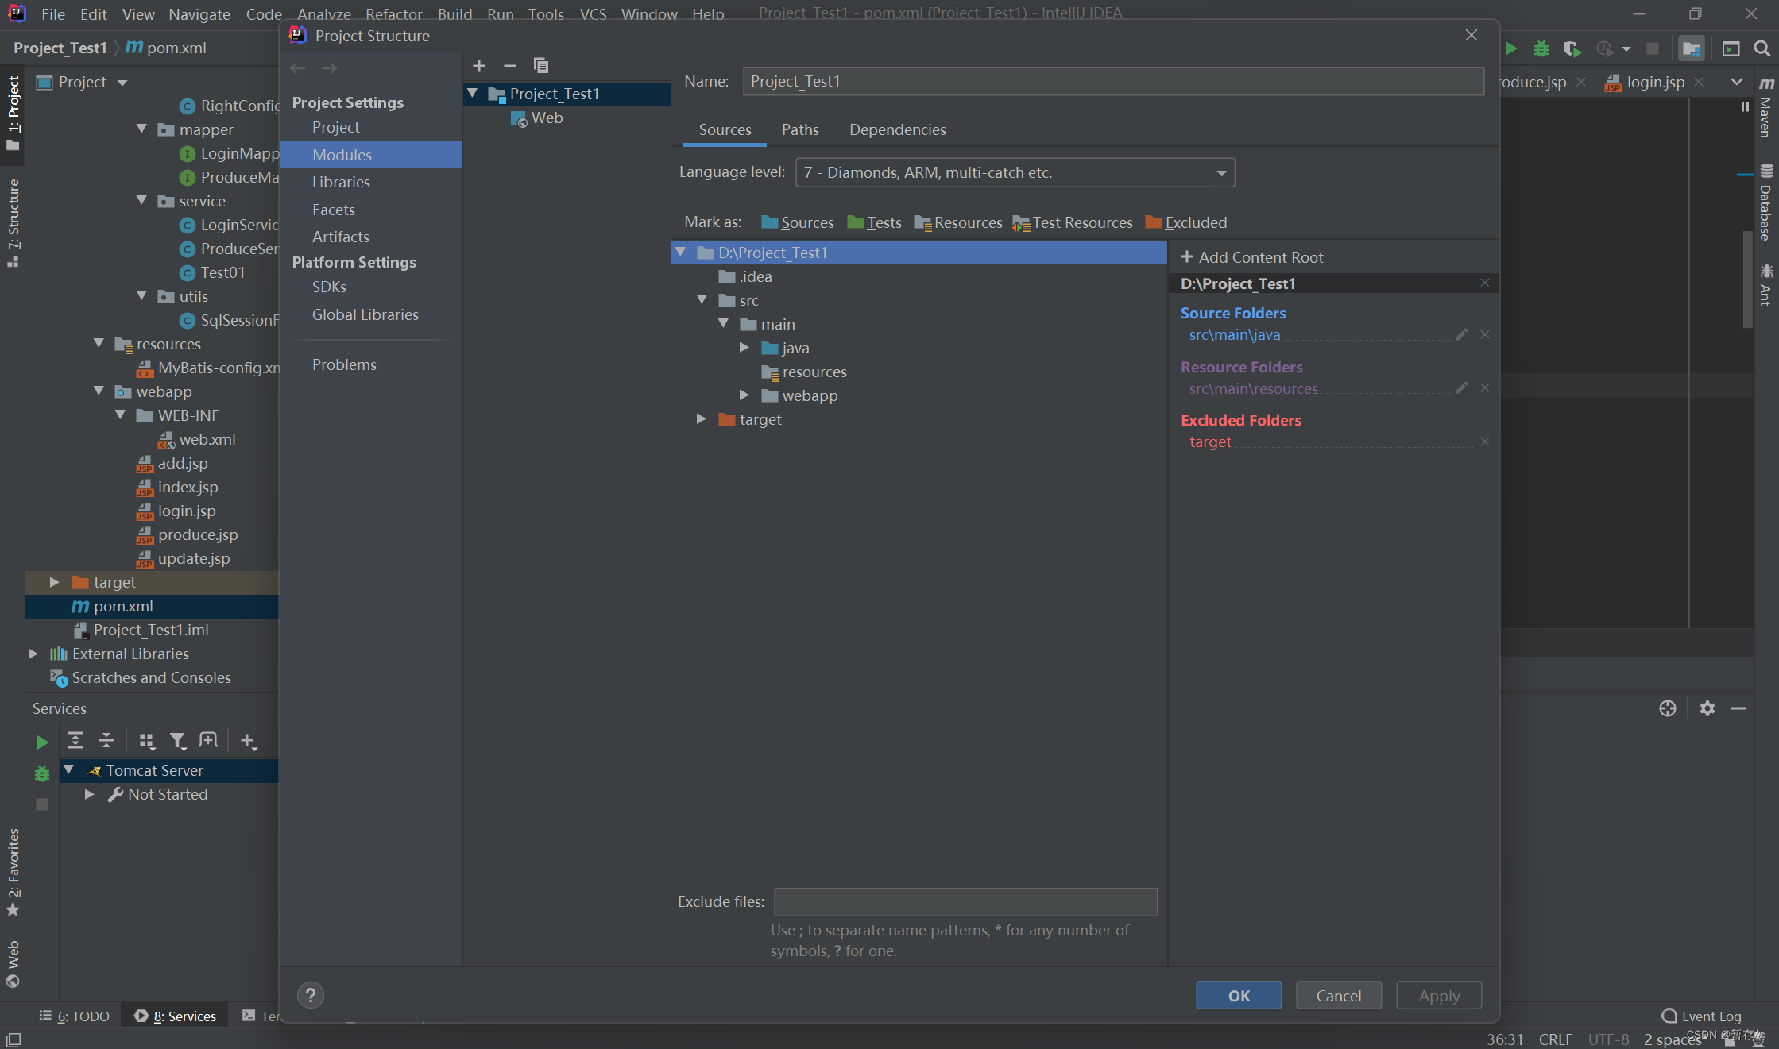The height and width of the screenshot is (1049, 1779).
Task: Open the Event Log
Action: pyautogui.click(x=1701, y=1016)
